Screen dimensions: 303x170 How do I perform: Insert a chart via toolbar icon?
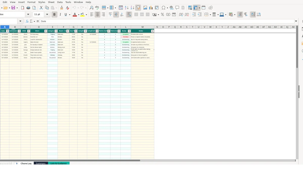151,8
